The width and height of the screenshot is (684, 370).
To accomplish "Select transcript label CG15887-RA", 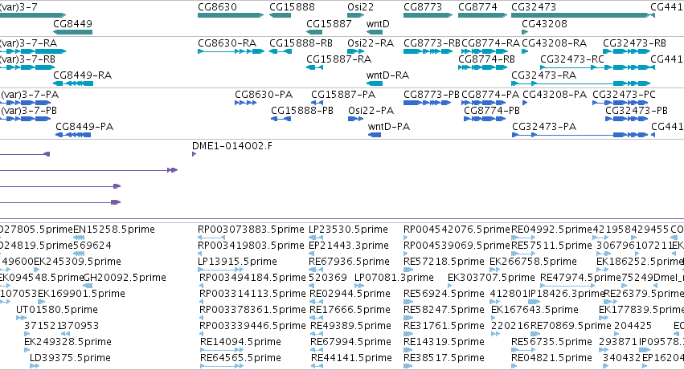I will 338,59.
